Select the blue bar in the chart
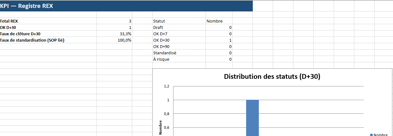This screenshot has width=393, height=136. point(252,118)
